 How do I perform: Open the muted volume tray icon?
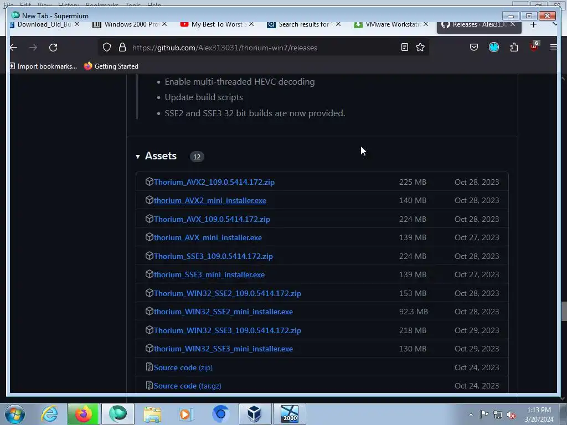pyautogui.click(x=511, y=414)
